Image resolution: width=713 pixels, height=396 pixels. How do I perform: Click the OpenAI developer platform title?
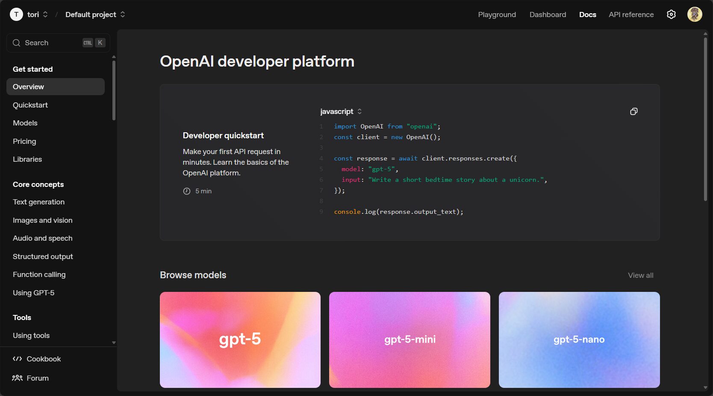point(257,61)
